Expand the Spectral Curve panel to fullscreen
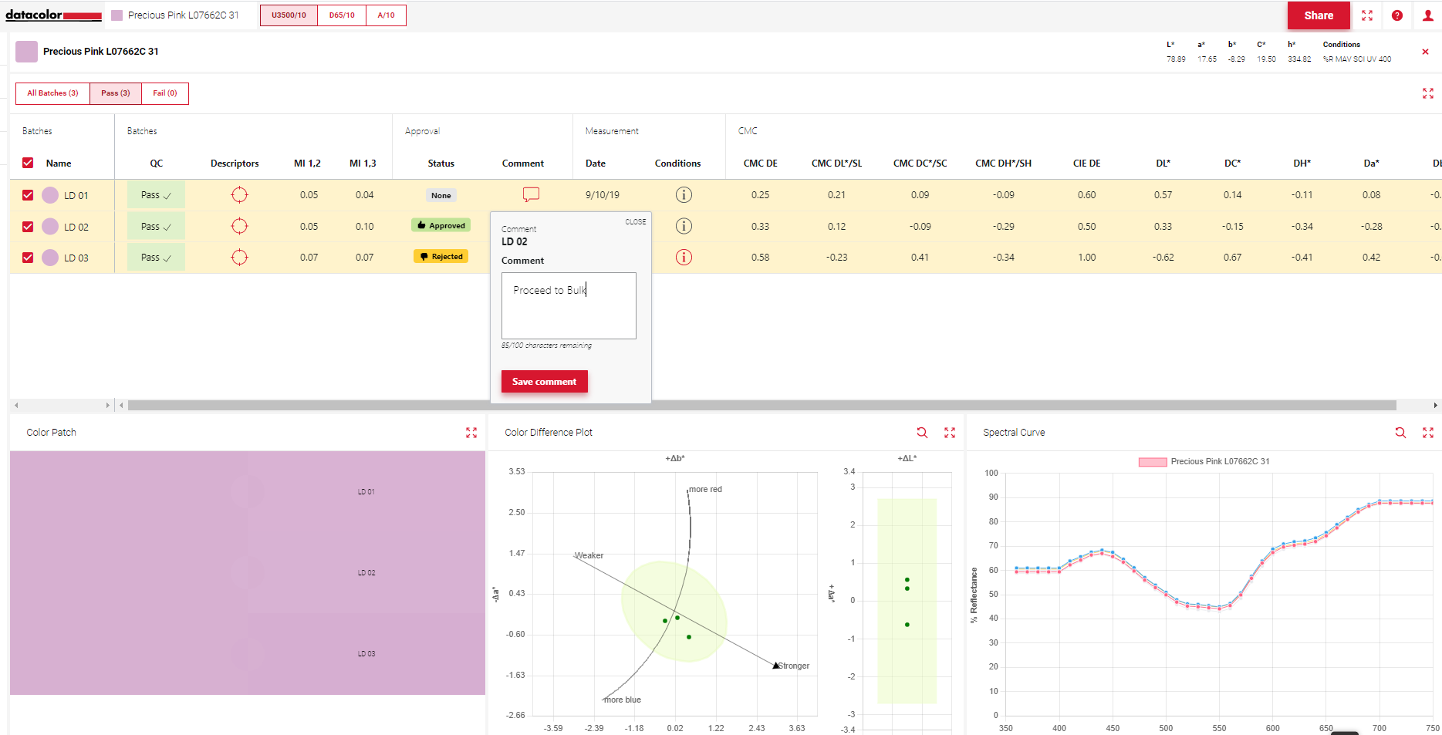1442x735 pixels. (1428, 433)
